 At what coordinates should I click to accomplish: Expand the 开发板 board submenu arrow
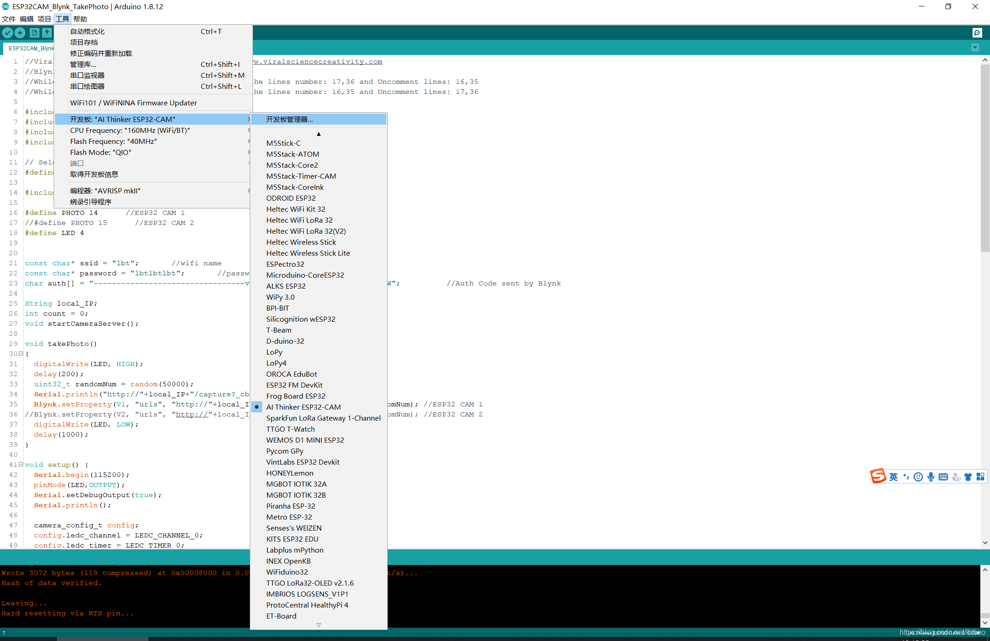248,119
